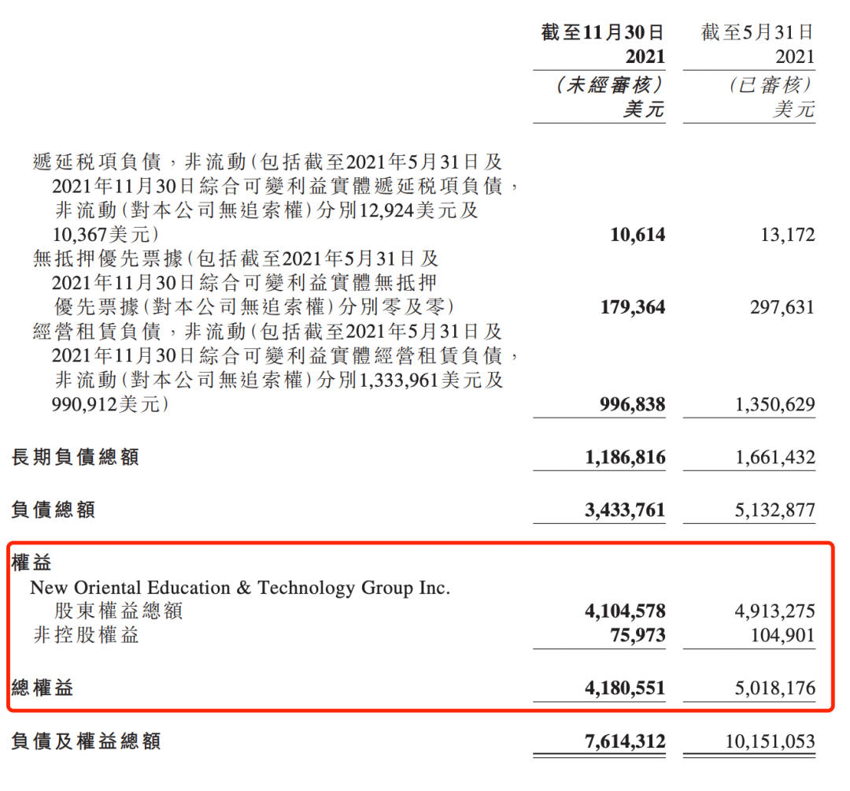The width and height of the screenshot is (850, 791).
Task: Click the value 10,614
Action: [x=637, y=234]
